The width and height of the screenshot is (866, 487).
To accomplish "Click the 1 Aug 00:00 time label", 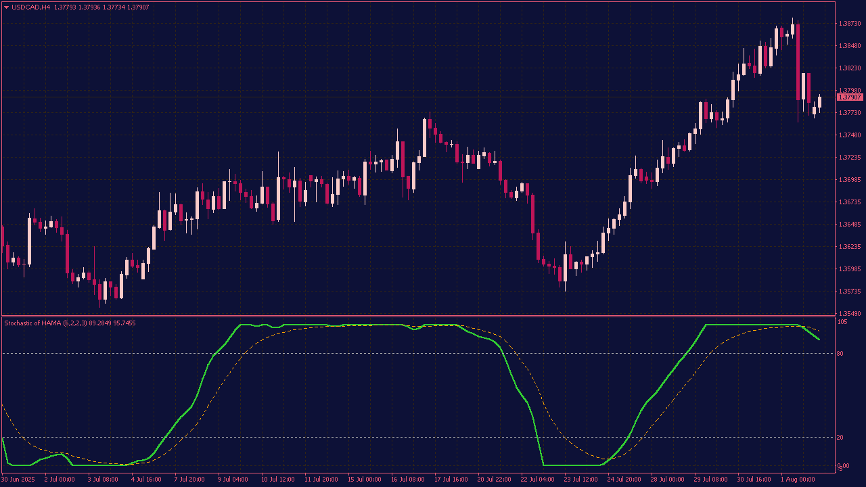I will 798,480.
